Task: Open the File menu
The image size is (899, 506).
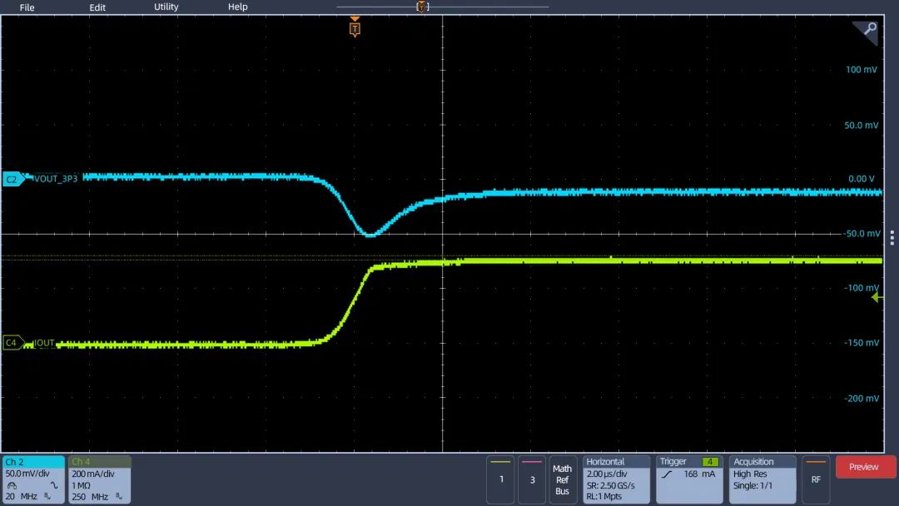Action: (x=27, y=7)
